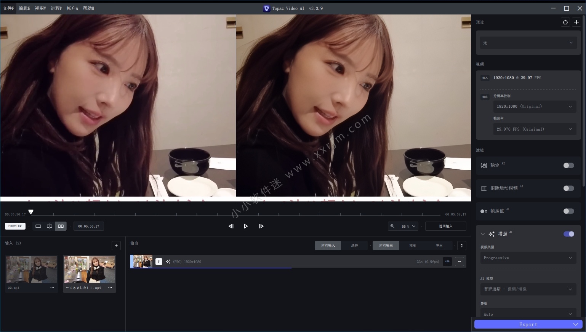586x332 pixels.
Task: Open the 帧速率 frame rate dropdown
Action: [535, 129]
